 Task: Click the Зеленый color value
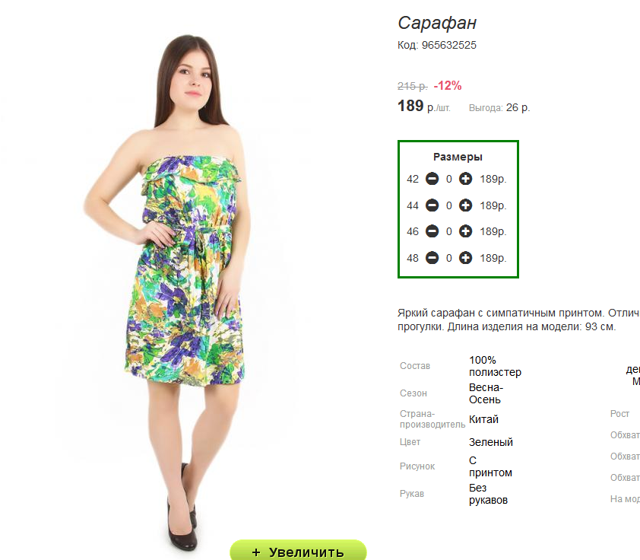(x=491, y=442)
